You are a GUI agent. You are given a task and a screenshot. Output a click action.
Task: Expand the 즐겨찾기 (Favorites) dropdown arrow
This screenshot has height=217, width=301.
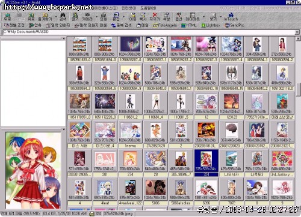[x=56, y=17]
